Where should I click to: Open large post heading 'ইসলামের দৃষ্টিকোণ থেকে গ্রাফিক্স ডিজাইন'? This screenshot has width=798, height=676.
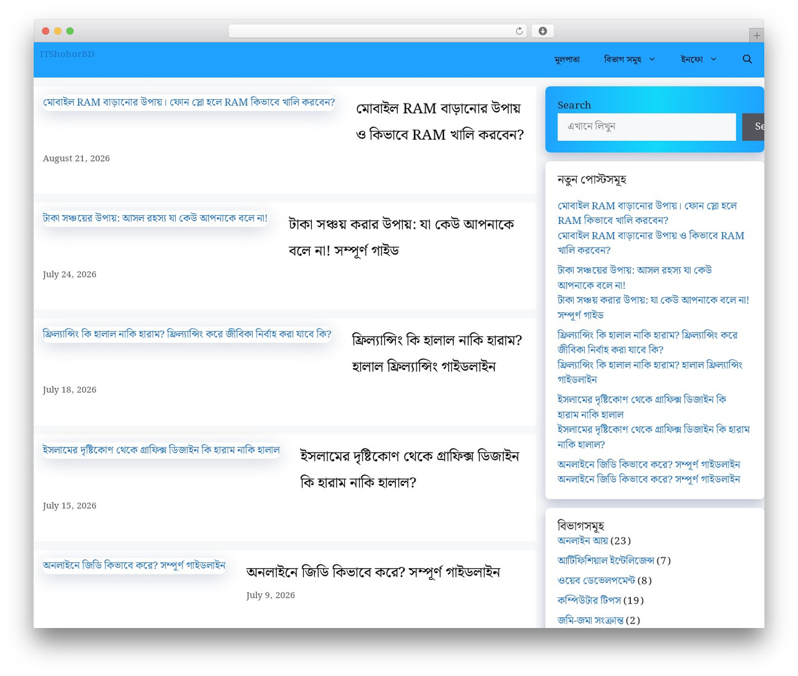click(409, 469)
